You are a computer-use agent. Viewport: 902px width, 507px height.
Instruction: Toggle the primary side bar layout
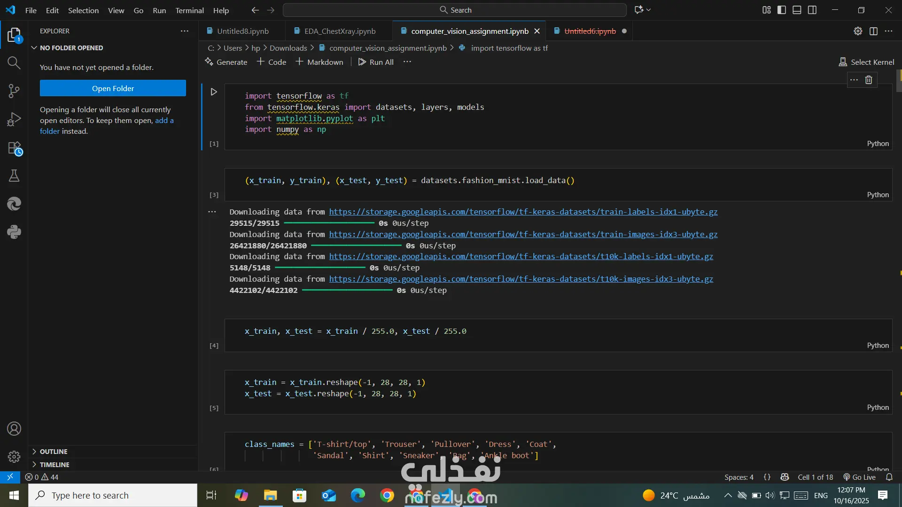pyautogui.click(x=782, y=10)
